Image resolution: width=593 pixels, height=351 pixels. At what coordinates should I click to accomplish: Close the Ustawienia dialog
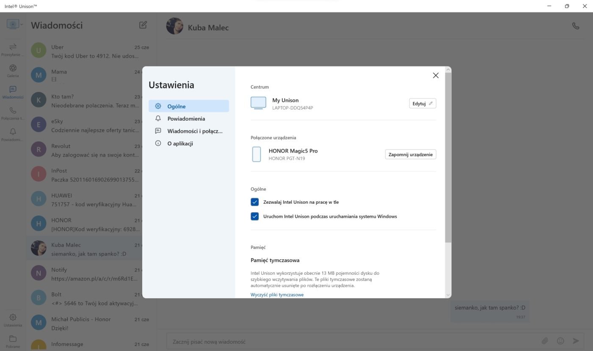(435, 75)
